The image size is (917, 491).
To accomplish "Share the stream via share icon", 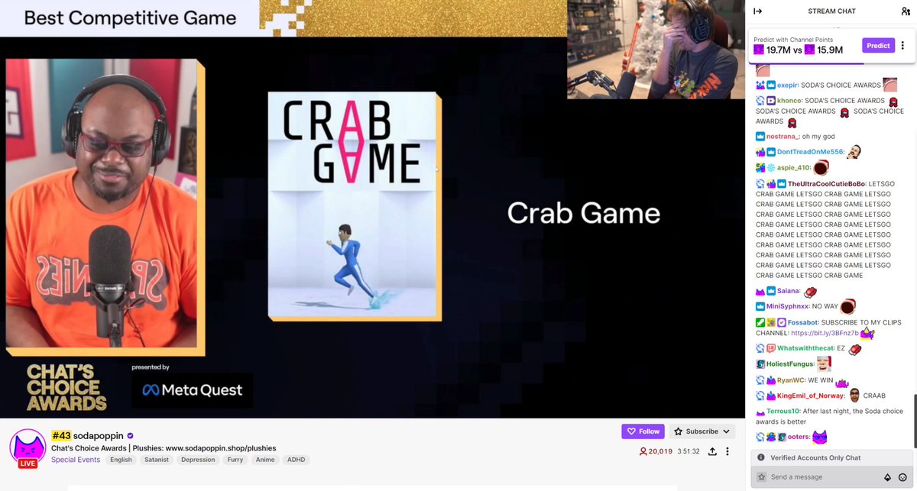I will click(x=712, y=451).
